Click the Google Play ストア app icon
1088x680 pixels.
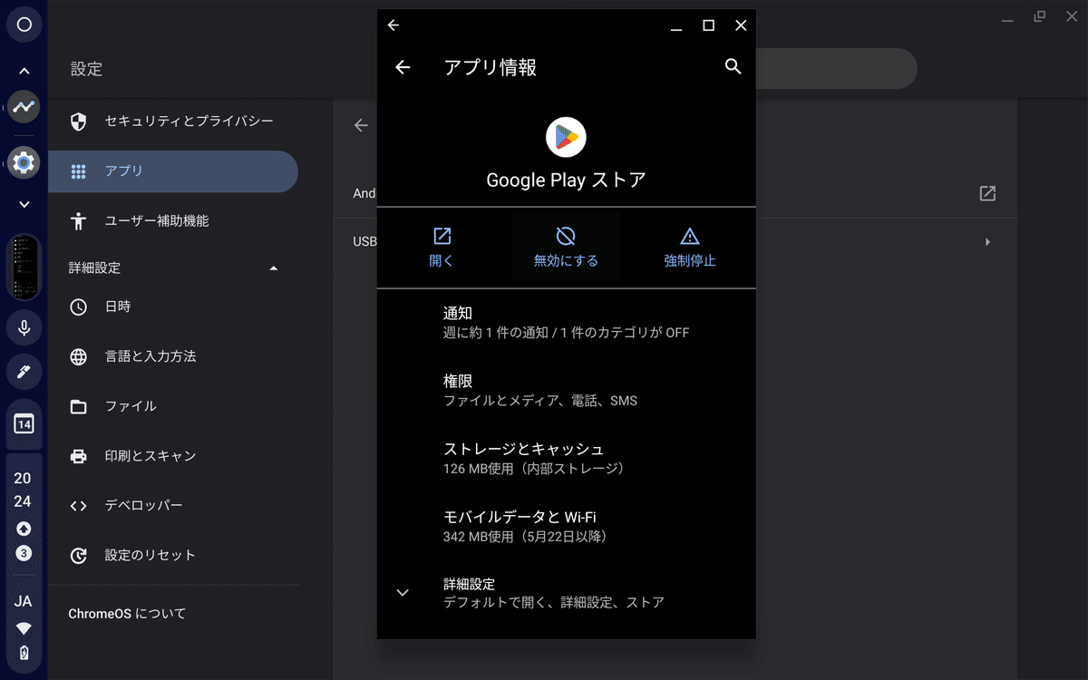pos(566,137)
